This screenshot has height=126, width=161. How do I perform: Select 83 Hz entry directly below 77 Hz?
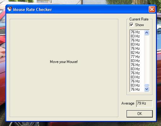[x=137, y=61]
